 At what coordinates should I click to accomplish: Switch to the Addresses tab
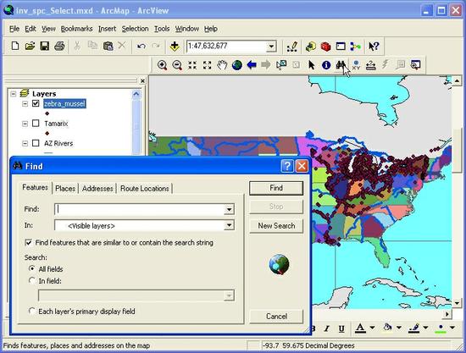pos(97,188)
